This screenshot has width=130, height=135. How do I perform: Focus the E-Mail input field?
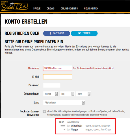click(x=58, y=77)
